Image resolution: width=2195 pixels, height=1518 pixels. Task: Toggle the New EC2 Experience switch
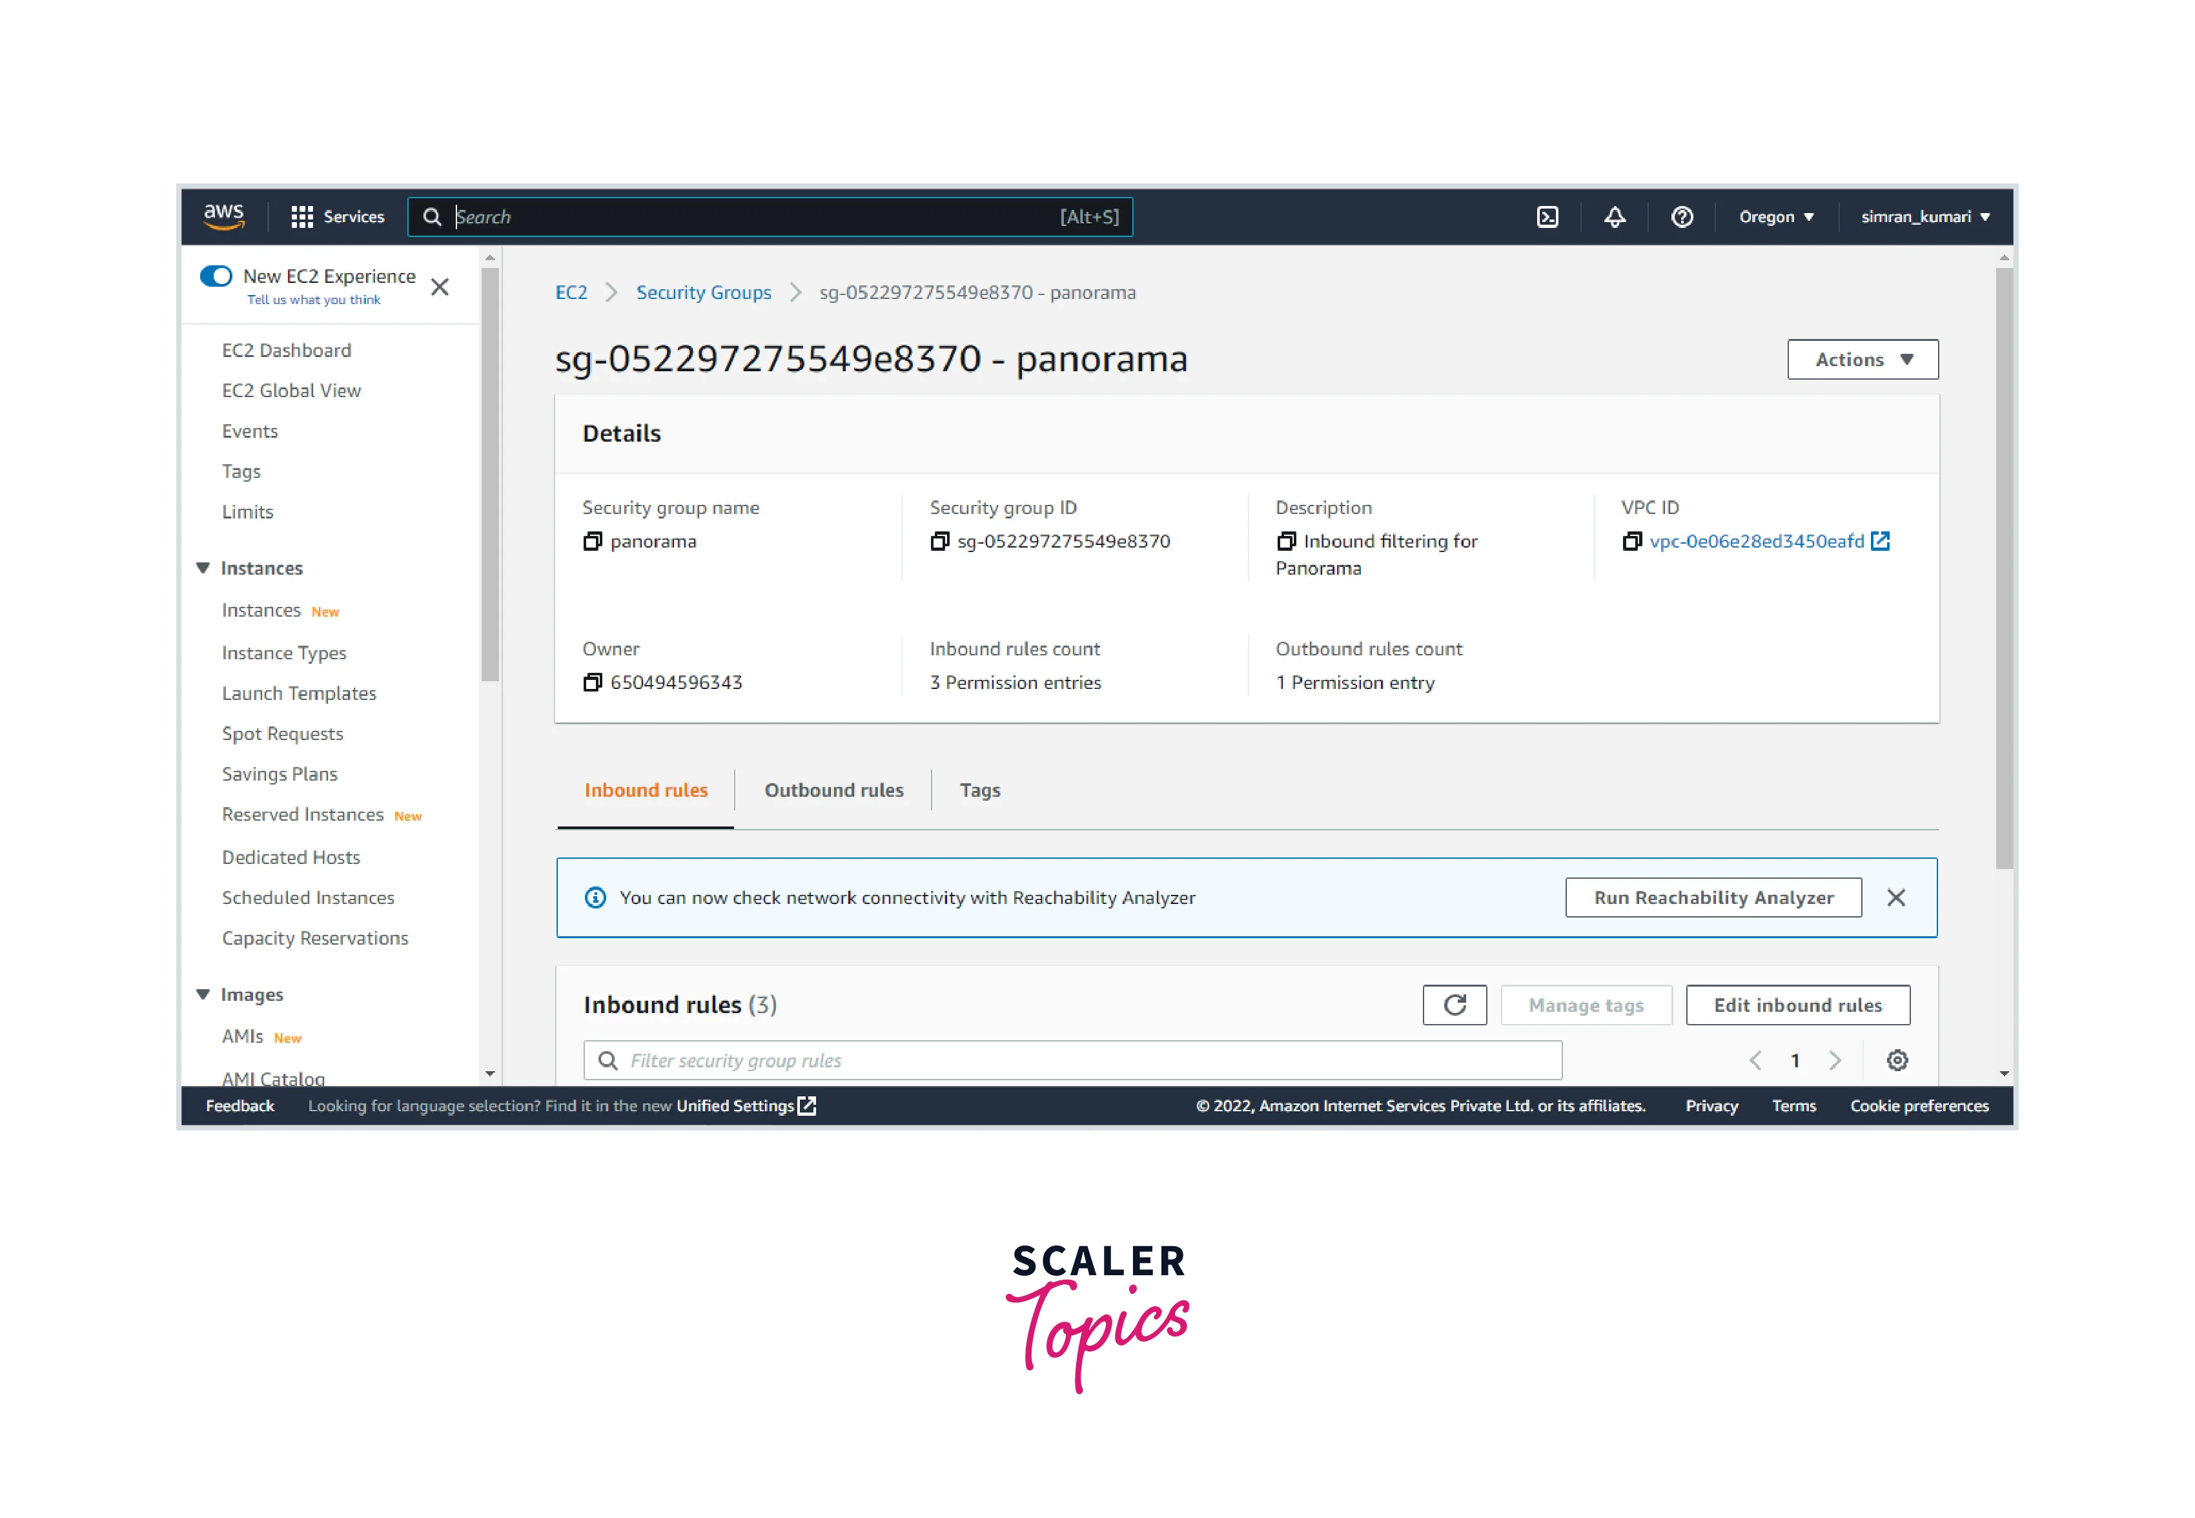tap(216, 276)
